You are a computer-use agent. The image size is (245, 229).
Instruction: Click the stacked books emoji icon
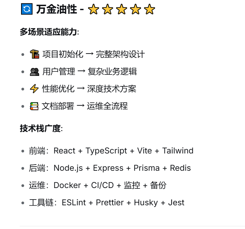point(34,106)
